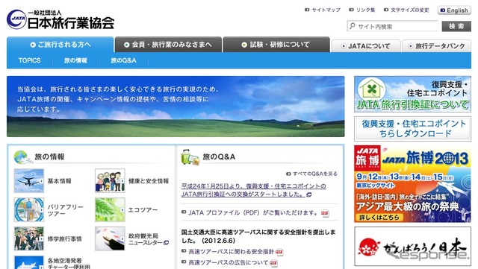Click bullet icon before すべてのQ&Aを見る
Image resolution: width=478 pixels, height=269 pixels.
(x=288, y=174)
